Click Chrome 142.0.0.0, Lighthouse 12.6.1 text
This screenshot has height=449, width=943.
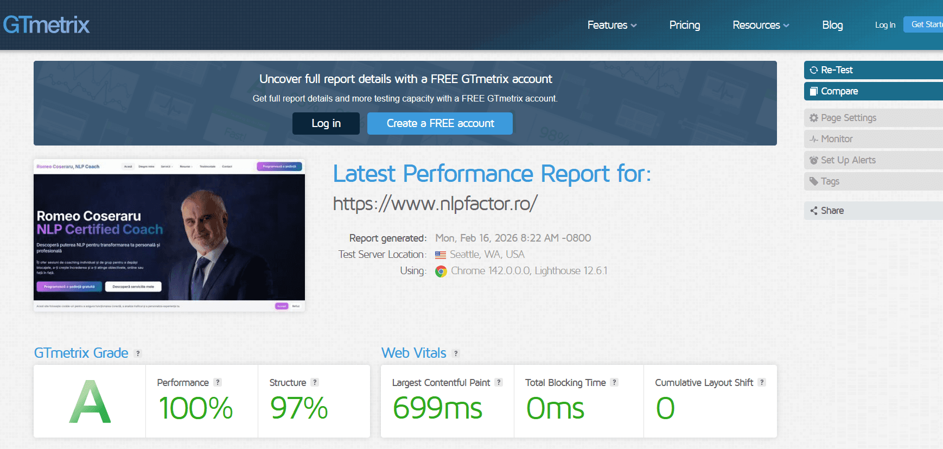529,271
